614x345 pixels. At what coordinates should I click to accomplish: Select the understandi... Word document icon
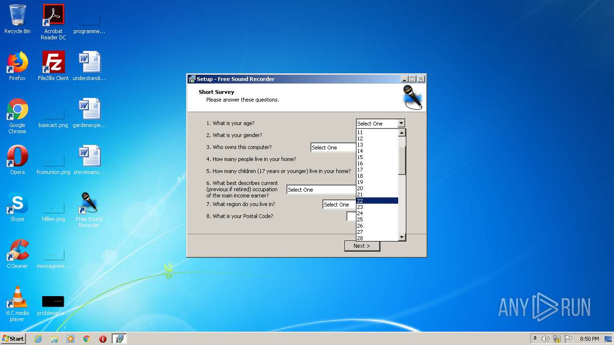(x=89, y=66)
